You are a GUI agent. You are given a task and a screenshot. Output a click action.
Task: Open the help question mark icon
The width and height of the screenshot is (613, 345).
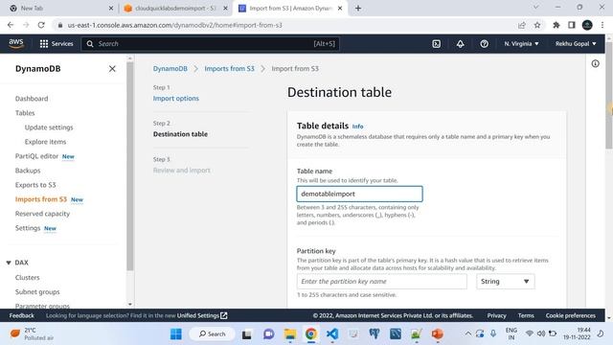484,44
